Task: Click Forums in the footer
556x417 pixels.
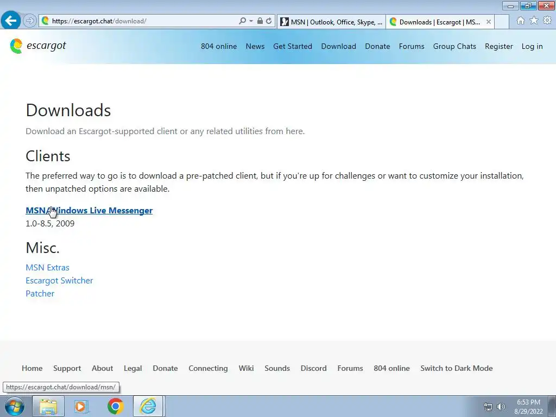Action: coord(350,368)
